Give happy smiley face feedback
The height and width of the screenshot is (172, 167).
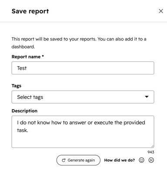[x=141, y=160]
